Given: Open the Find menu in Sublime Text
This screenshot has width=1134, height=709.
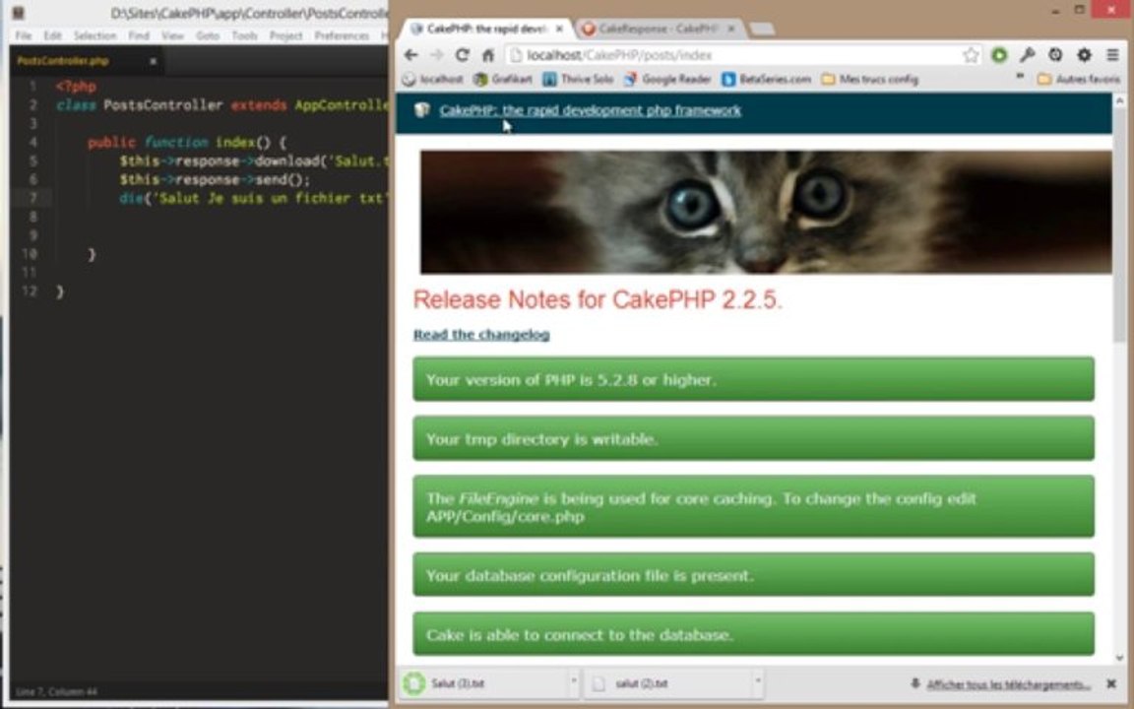Looking at the screenshot, I should coord(139,35).
